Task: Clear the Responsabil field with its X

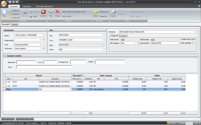Action: coord(43,40)
